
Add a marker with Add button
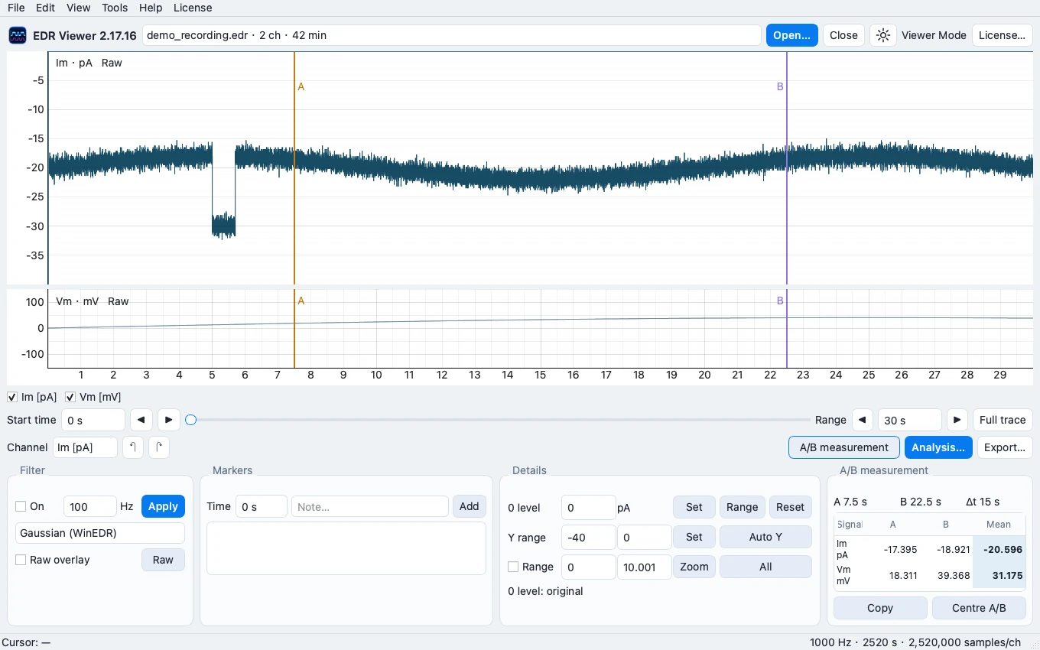[470, 506]
